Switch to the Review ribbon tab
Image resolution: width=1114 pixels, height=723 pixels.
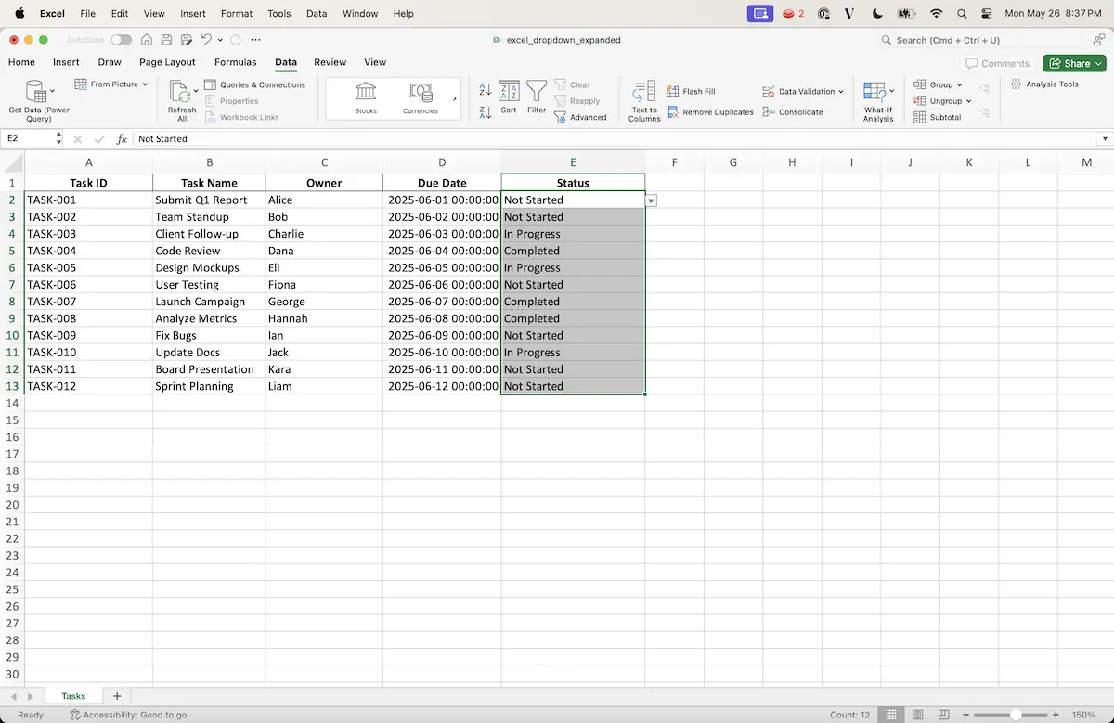pyautogui.click(x=330, y=62)
